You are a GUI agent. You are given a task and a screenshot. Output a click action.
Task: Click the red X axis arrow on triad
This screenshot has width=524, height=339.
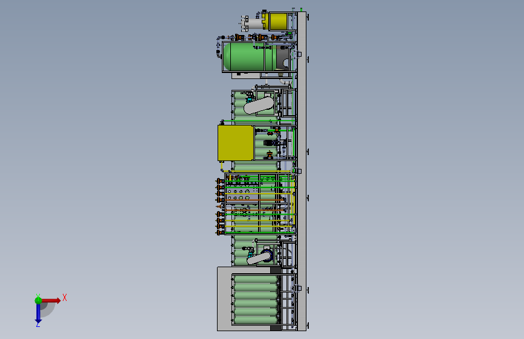click(51, 300)
